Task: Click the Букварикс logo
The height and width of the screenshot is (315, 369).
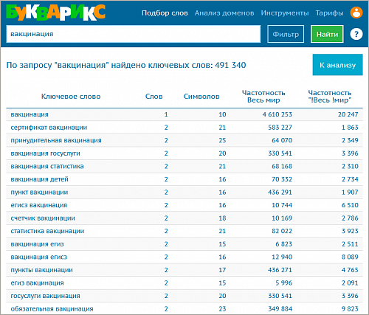Action: [56, 13]
